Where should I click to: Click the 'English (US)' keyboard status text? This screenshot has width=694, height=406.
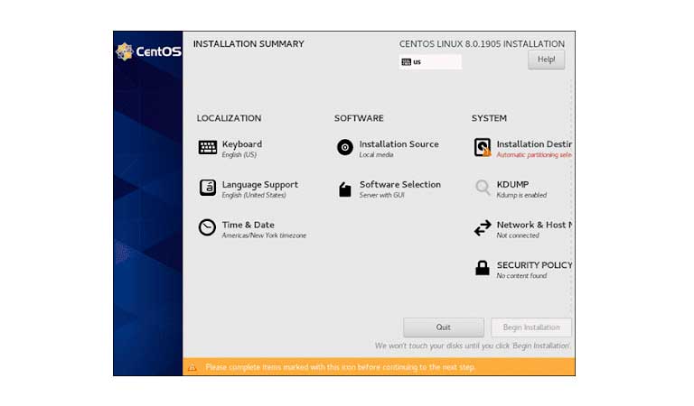pos(239,154)
